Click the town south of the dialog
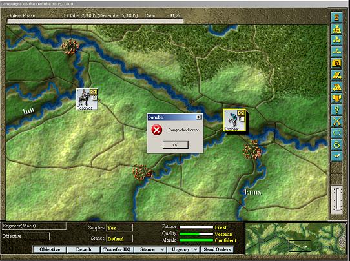The width and height of the screenshot is (350, 261). click(x=143, y=172)
